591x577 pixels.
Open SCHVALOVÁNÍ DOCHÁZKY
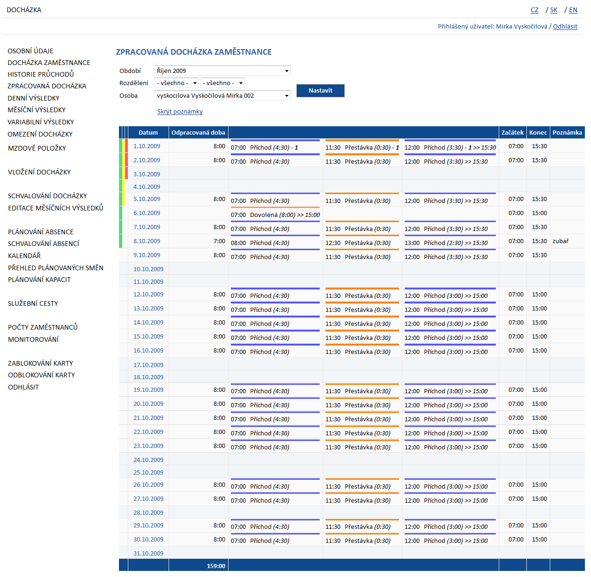47,196
